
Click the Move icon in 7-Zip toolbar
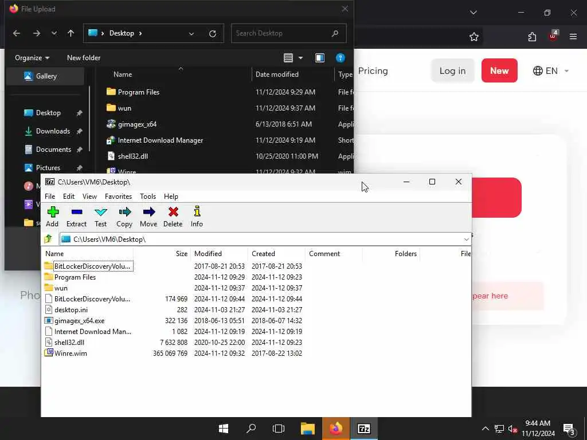tap(148, 212)
